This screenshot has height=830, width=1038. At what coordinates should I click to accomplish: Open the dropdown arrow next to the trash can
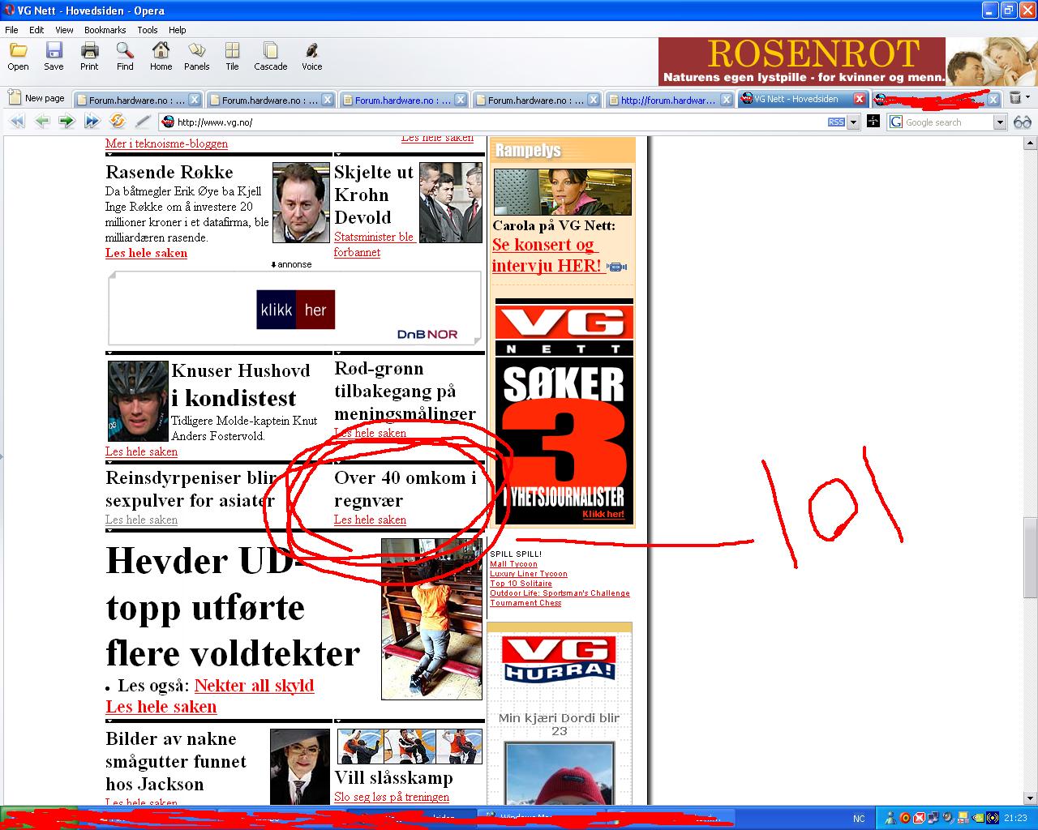pos(1027,97)
